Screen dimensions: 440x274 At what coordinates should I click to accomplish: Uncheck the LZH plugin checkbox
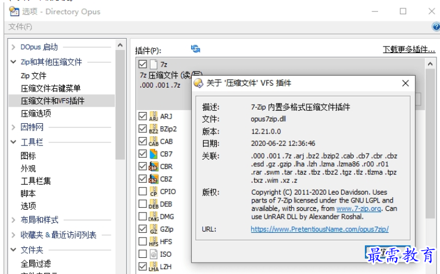[142, 266]
